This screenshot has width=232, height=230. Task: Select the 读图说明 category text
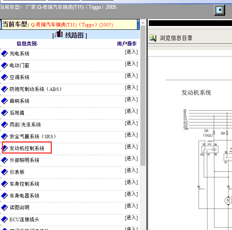(x=19, y=207)
